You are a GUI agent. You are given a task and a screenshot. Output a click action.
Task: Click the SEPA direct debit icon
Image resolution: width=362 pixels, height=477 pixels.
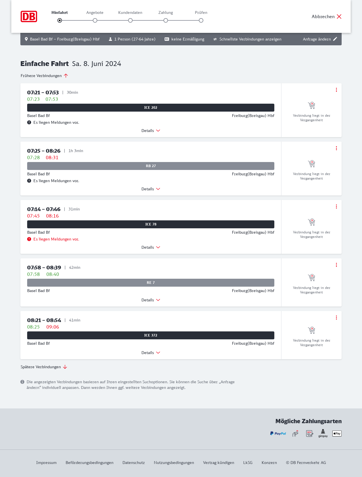coord(309,433)
